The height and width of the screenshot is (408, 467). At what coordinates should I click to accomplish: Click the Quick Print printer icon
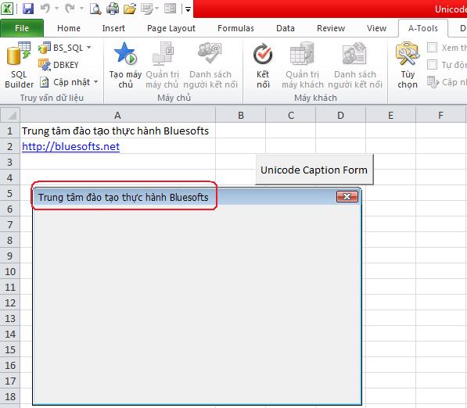[x=113, y=9]
